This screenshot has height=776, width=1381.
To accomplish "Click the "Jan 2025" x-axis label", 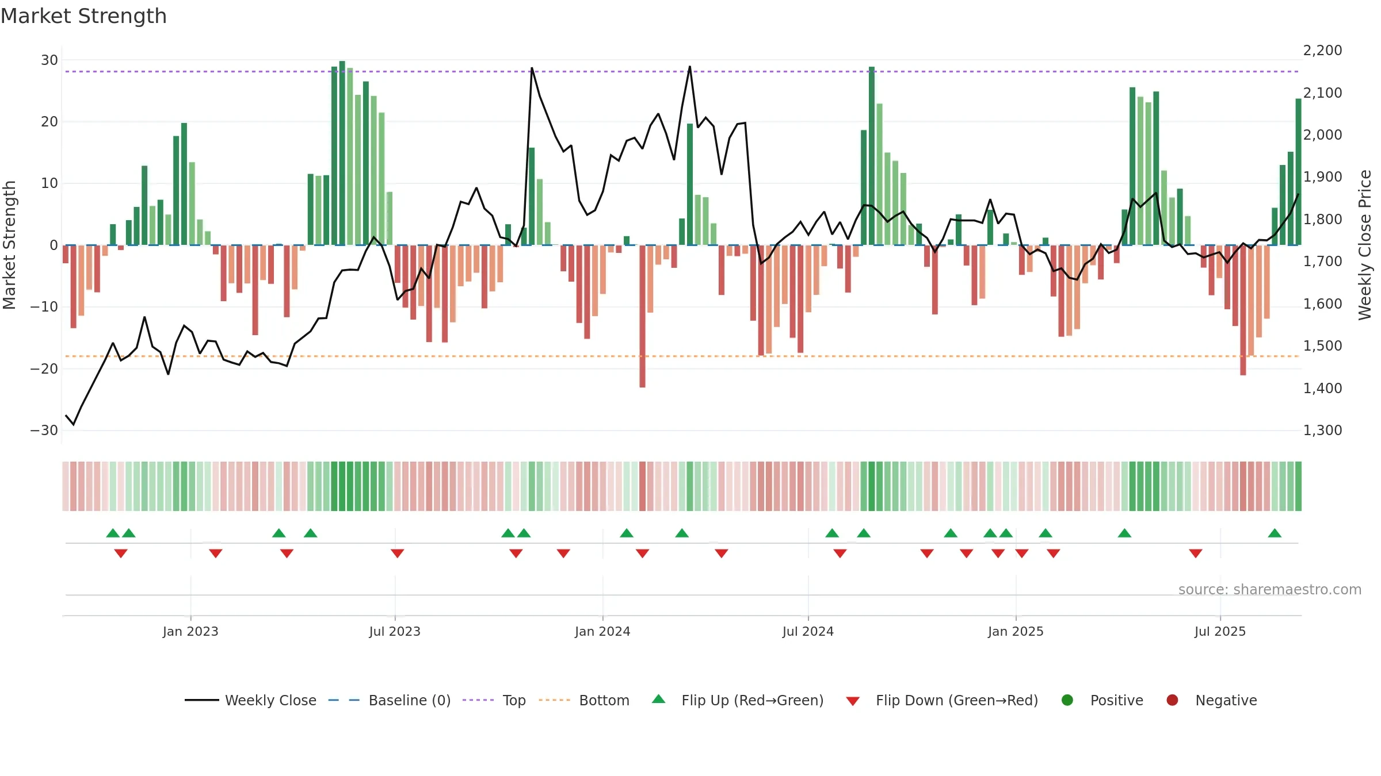I will click(1016, 631).
